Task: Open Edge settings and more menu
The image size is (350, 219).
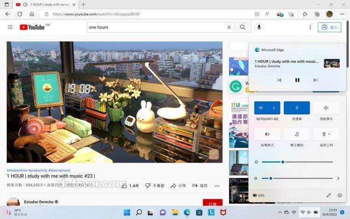Action: point(342,14)
